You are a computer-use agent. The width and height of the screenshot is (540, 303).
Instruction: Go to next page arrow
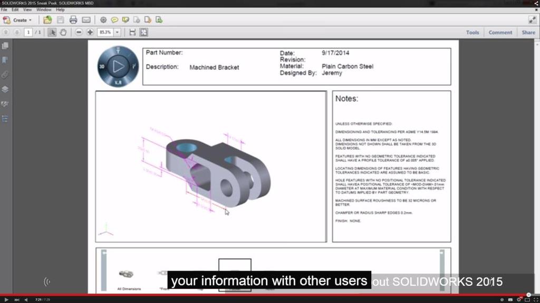(17, 32)
